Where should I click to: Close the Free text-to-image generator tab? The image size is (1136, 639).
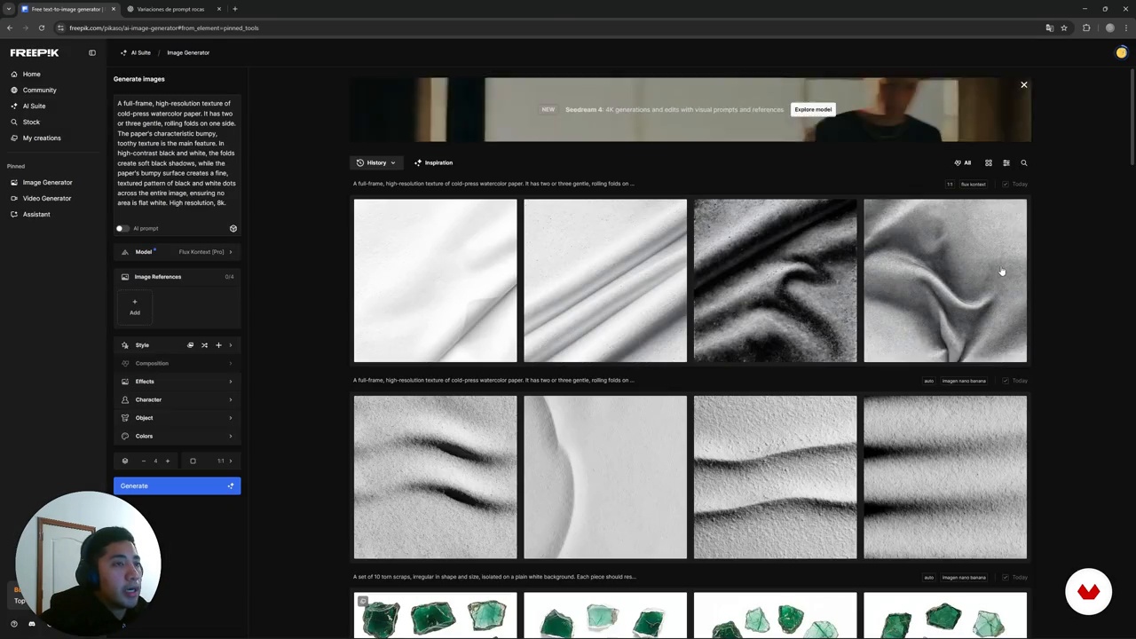[113, 9]
